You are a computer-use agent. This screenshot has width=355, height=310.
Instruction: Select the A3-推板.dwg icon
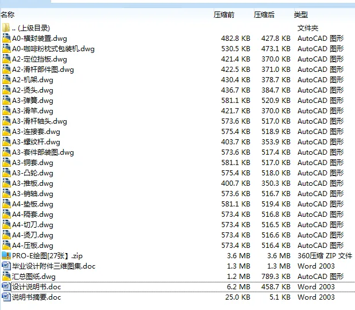tap(6, 183)
